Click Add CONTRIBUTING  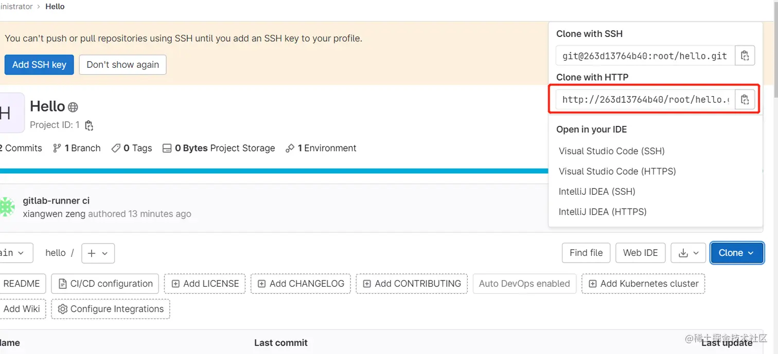pos(412,284)
